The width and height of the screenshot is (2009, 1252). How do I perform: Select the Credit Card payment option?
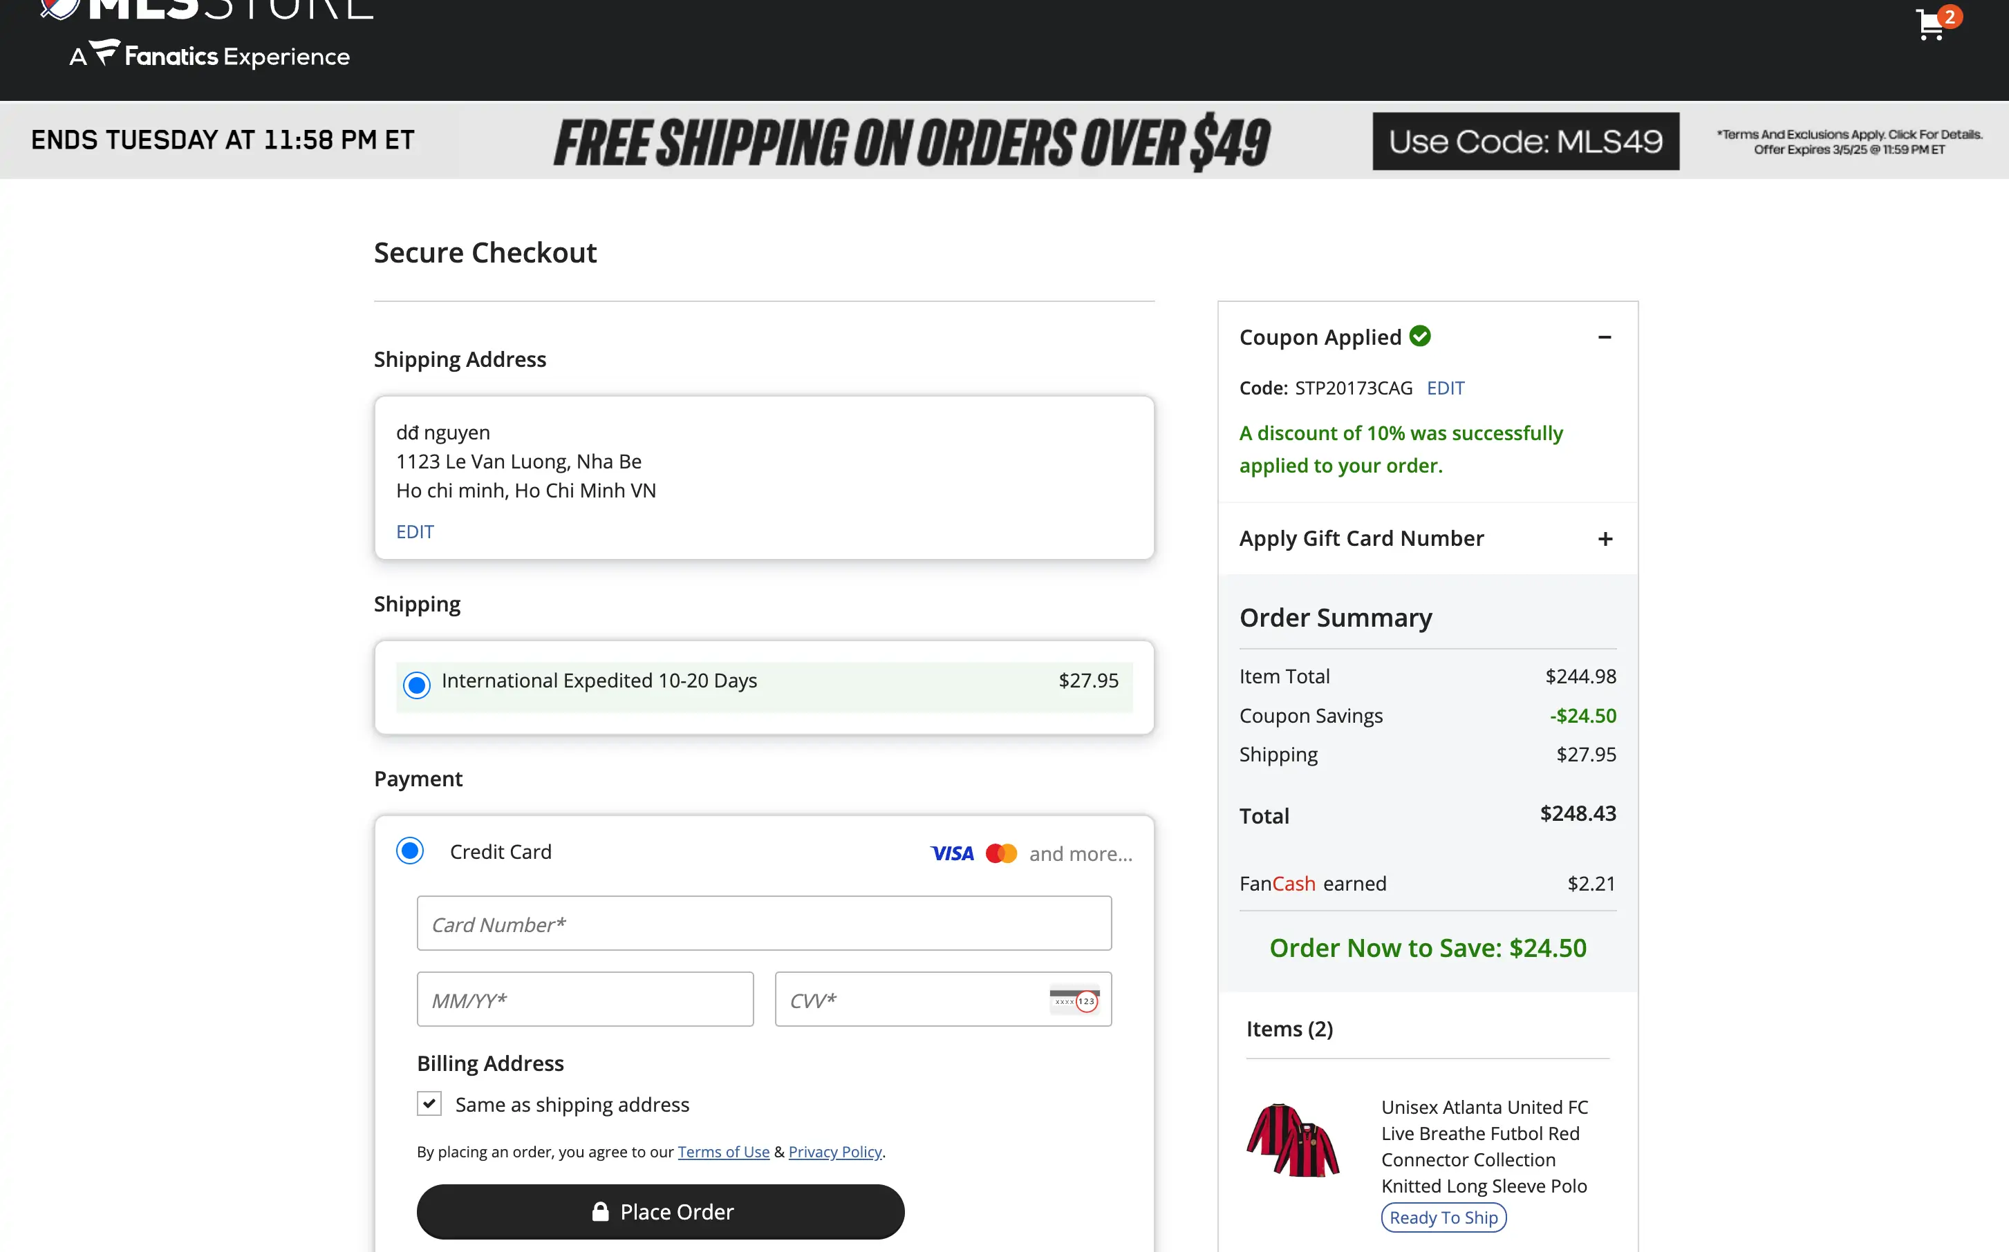(410, 851)
